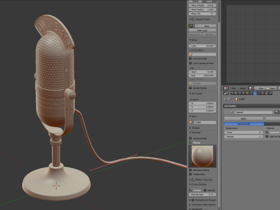Collapse the 3D Cursor panel

[x=190, y=93]
